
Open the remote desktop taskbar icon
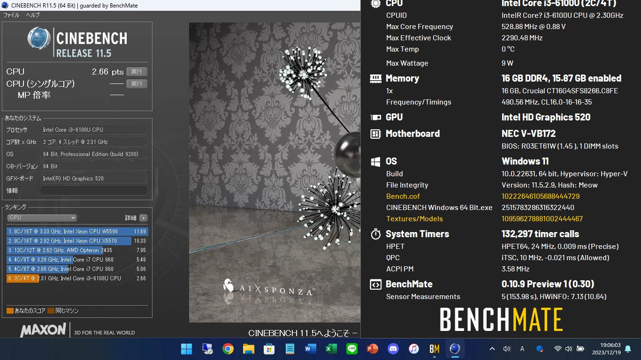click(x=207, y=349)
